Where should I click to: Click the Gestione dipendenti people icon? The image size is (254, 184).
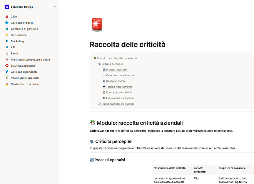7,72
